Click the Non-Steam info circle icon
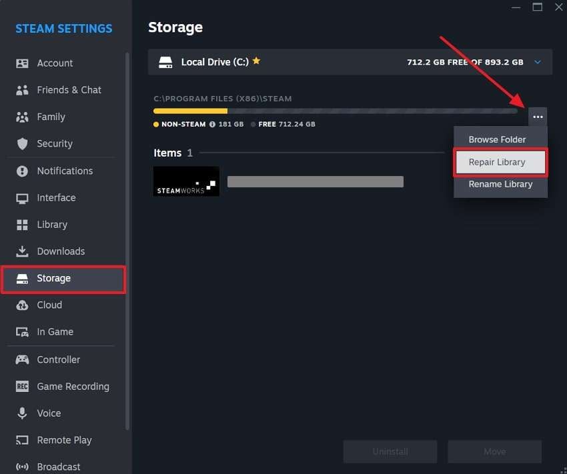 coord(212,124)
